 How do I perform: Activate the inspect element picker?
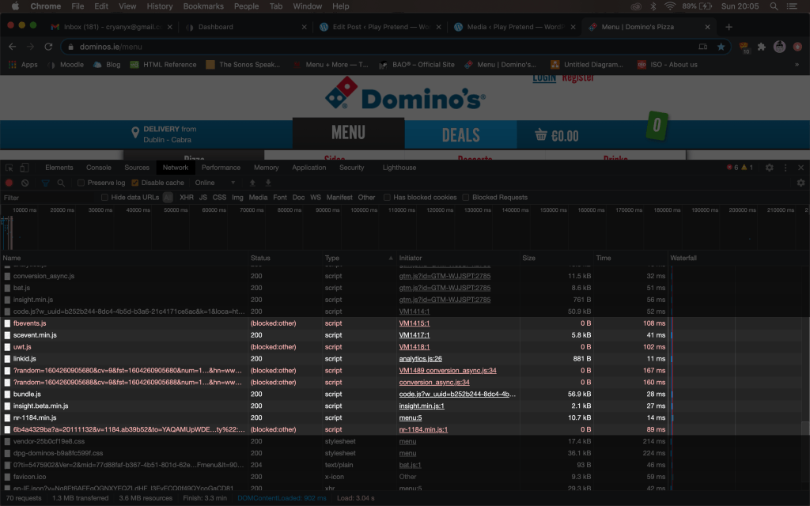pyautogui.click(x=9, y=168)
